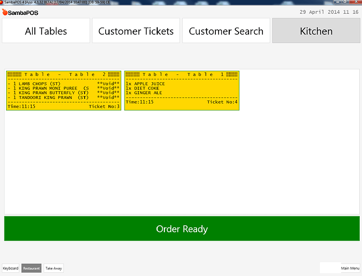Image resolution: width=362 pixels, height=276 pixels.
Task: Switch to Customer Tickets
Action: pyautogui.click(x=136, y=30)
